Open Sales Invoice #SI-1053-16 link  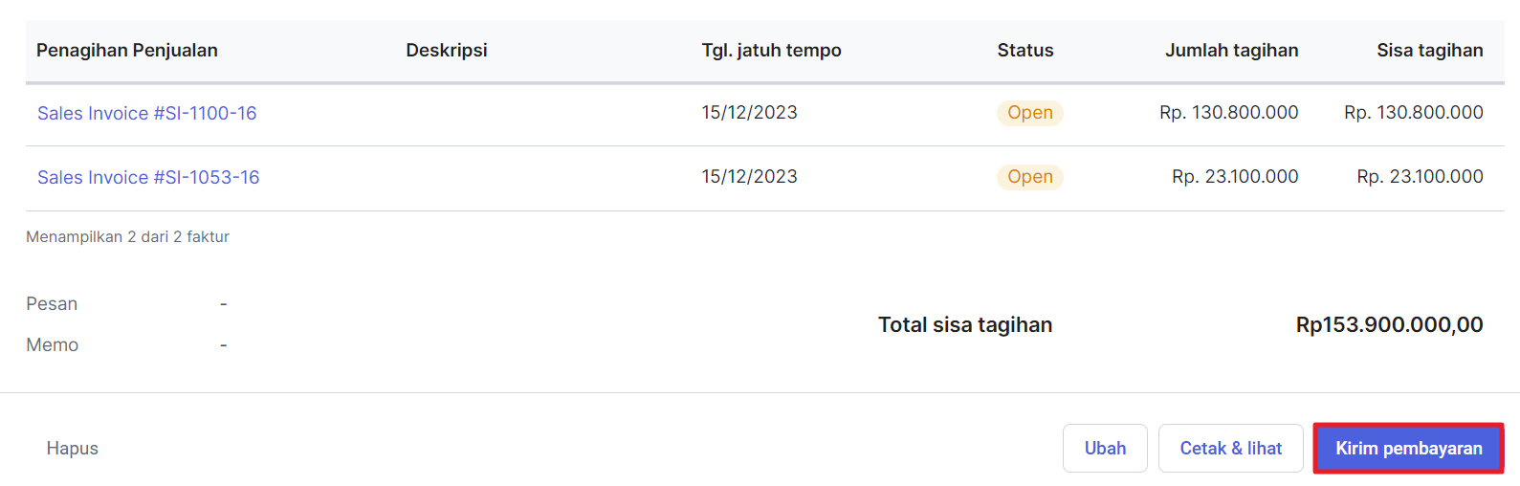point(148,177)
